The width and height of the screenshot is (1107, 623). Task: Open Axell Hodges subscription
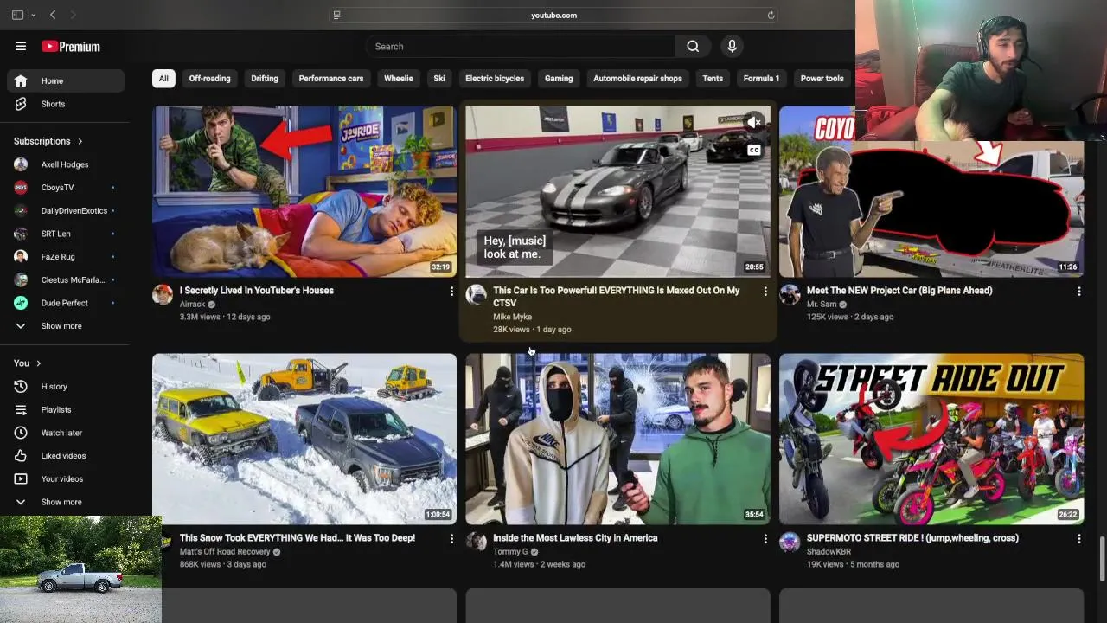pos(66,164)
